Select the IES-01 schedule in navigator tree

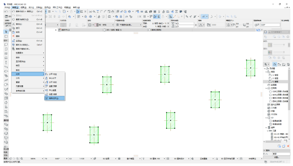[279, 134]
